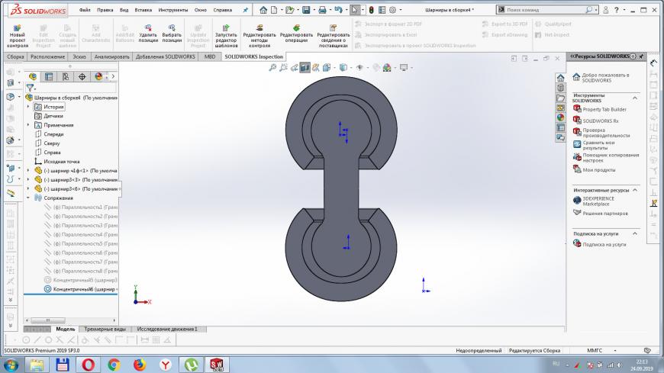
Task: Open the feature tree filter dropdown
Action: [31, 88]
